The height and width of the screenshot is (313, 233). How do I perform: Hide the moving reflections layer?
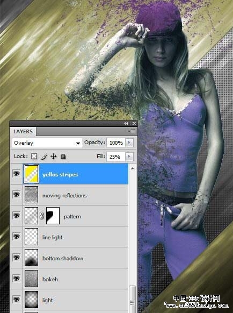click(x=16, y=194)
